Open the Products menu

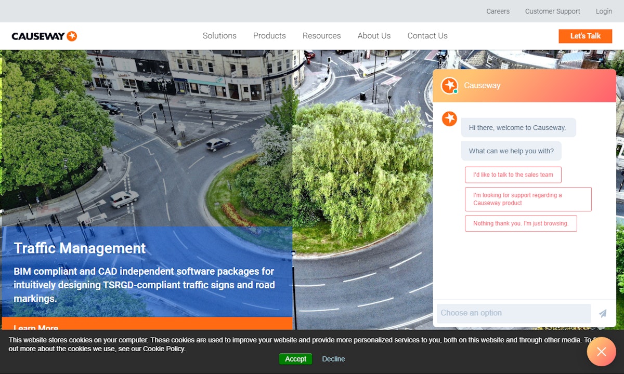click(x=269, y=36)
